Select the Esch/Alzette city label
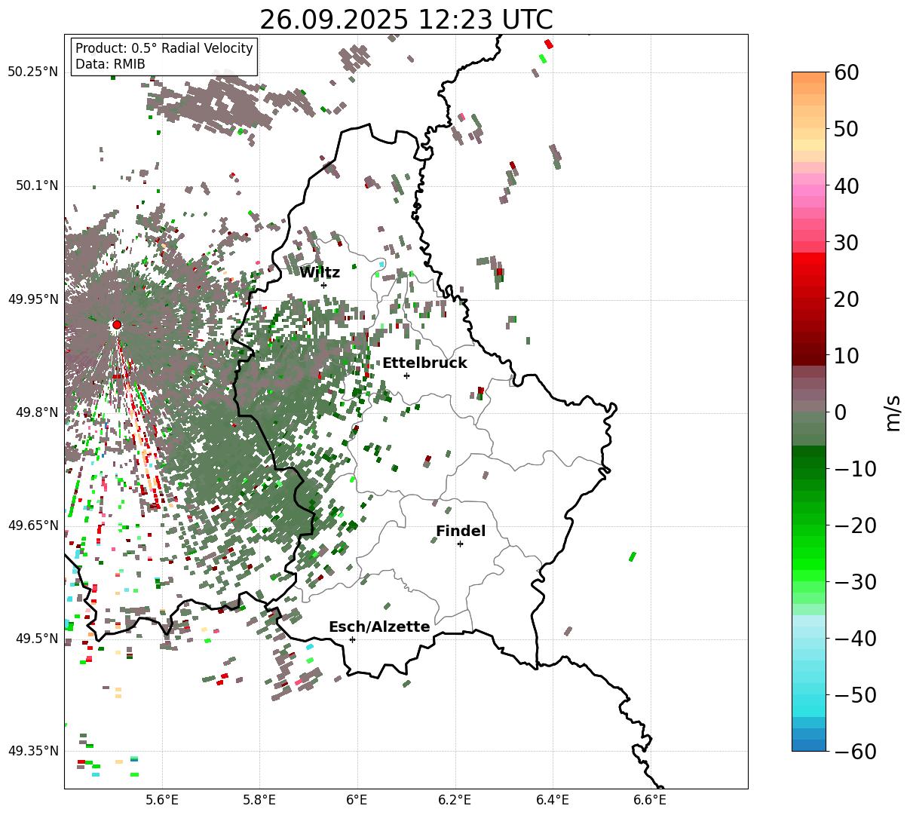Image resolution: width=910 pixels, height=815 pixels. coord(379,627)
